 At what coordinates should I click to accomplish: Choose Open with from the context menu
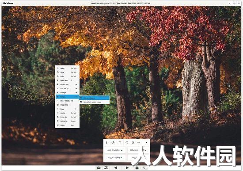pyautogui.click(x=67, y=80)
